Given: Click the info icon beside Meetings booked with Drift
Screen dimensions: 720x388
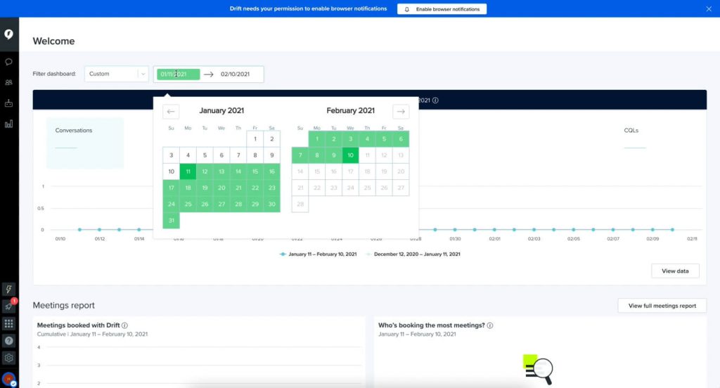Looking at the screenshot, I should pyautogui.click(x=124, y=325).
